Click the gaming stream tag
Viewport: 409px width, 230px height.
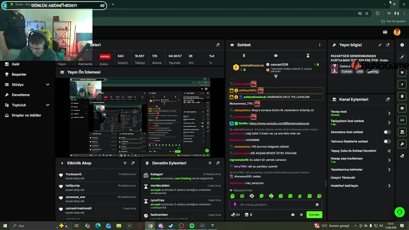[x=373, y=72]
